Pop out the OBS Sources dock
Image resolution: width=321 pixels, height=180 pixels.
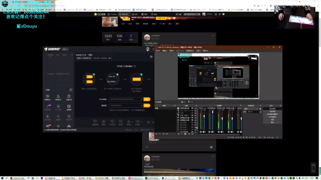pos(197,106)
